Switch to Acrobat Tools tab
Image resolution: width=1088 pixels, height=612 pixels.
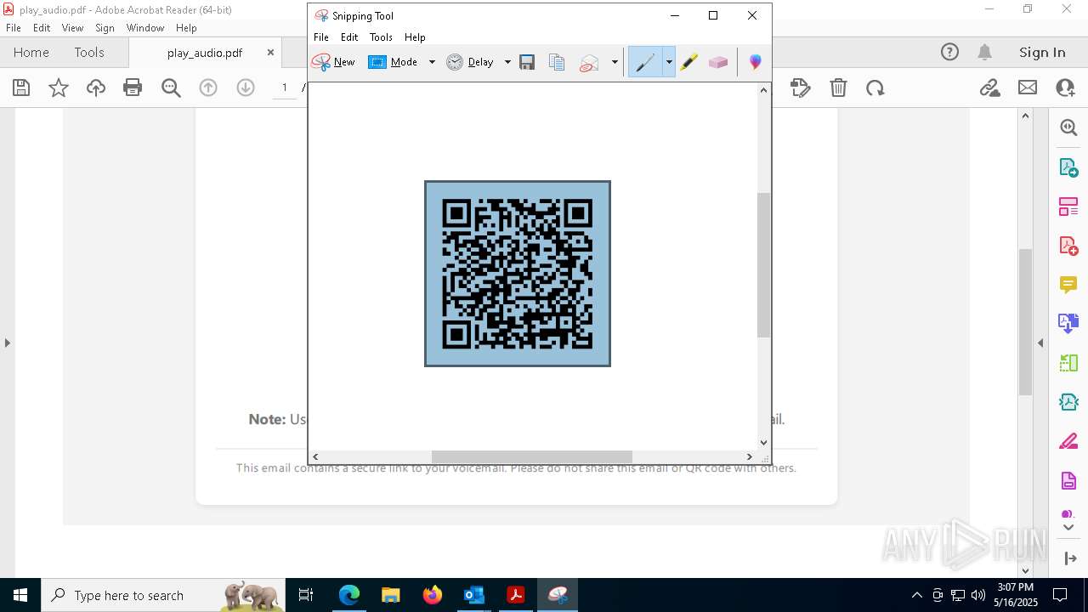click(89, 53)
